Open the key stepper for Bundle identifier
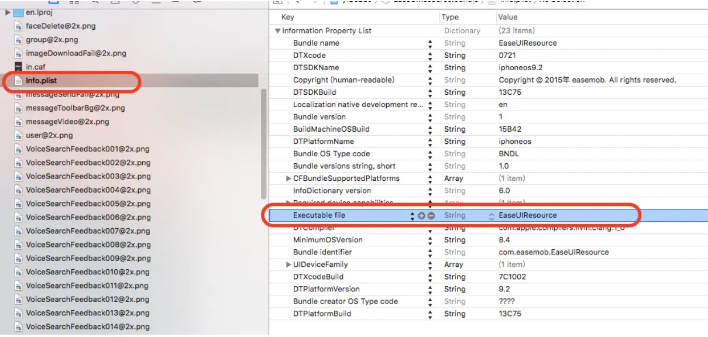 coord(430,252)
